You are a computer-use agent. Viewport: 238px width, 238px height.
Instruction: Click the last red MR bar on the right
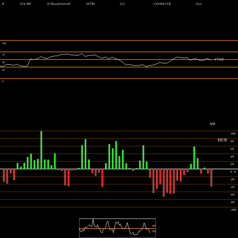[211, 178]
